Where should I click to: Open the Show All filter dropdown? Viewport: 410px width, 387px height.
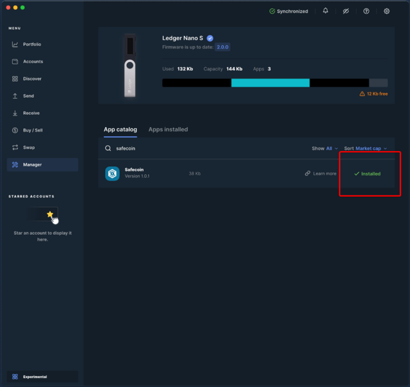pos(324,148)
